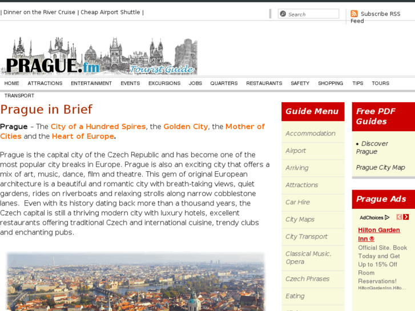Click HiltonGardenInn.Hilto... ad URL
415x311 pixels.
click(x=382, y=288)
